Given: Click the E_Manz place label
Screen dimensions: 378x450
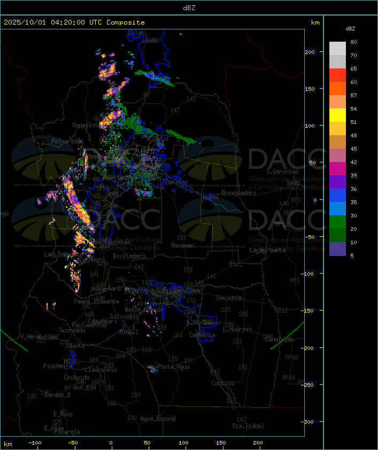Looking at the screenshot, I should tap(63, 414).
